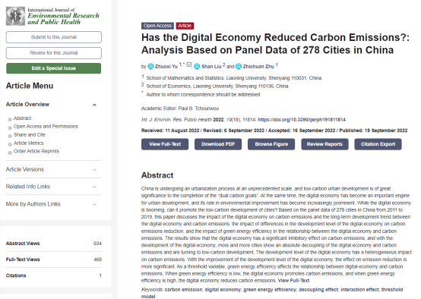The height and width of the screenshot is (299, 421).
Task: Open Share and Cite menu item
Action: point(30,134)
